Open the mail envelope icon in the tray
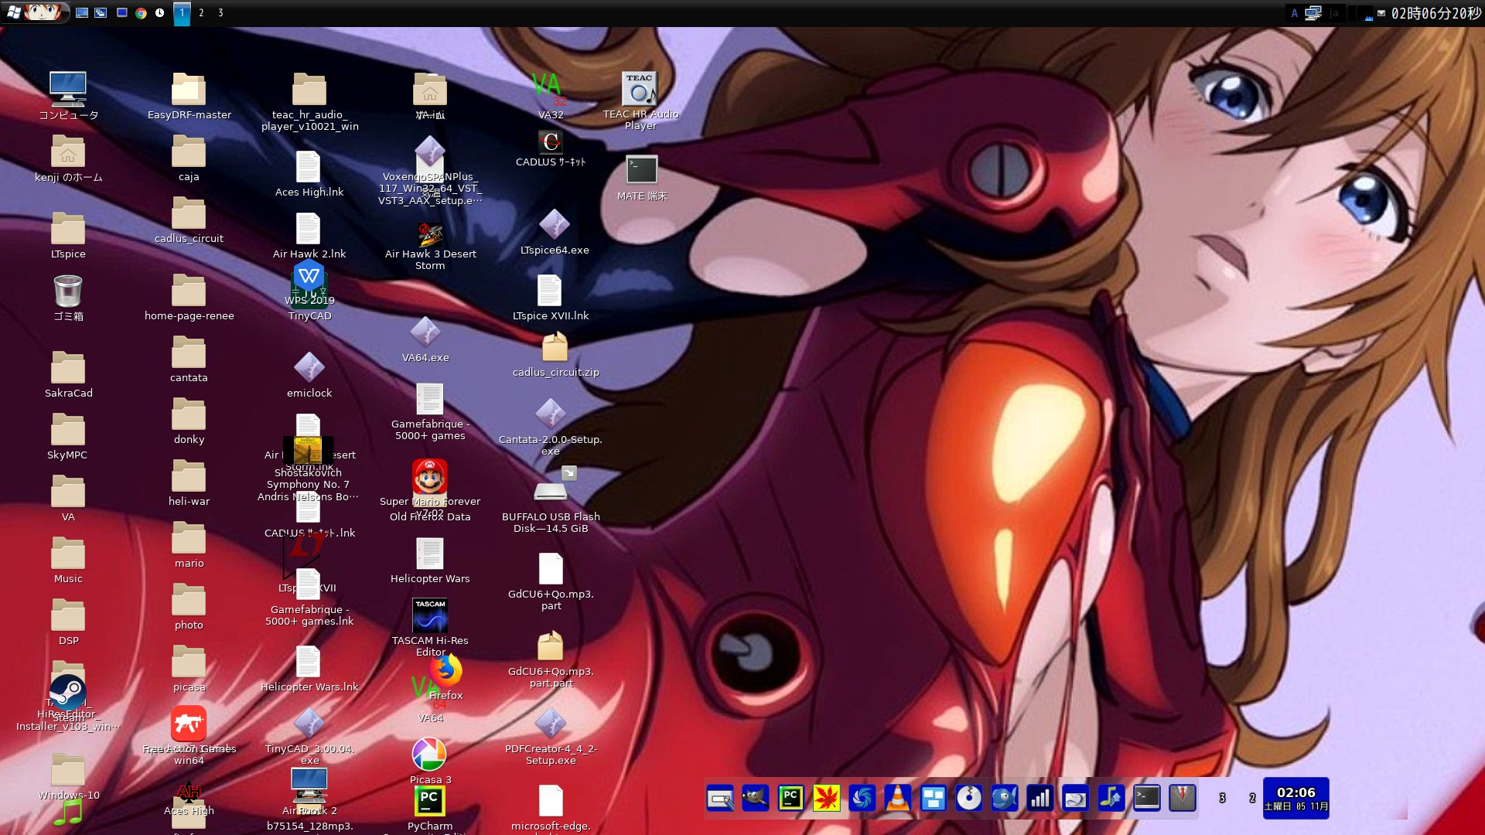This screenshot has width=1485, height=835. click(x=1381, y=12)
